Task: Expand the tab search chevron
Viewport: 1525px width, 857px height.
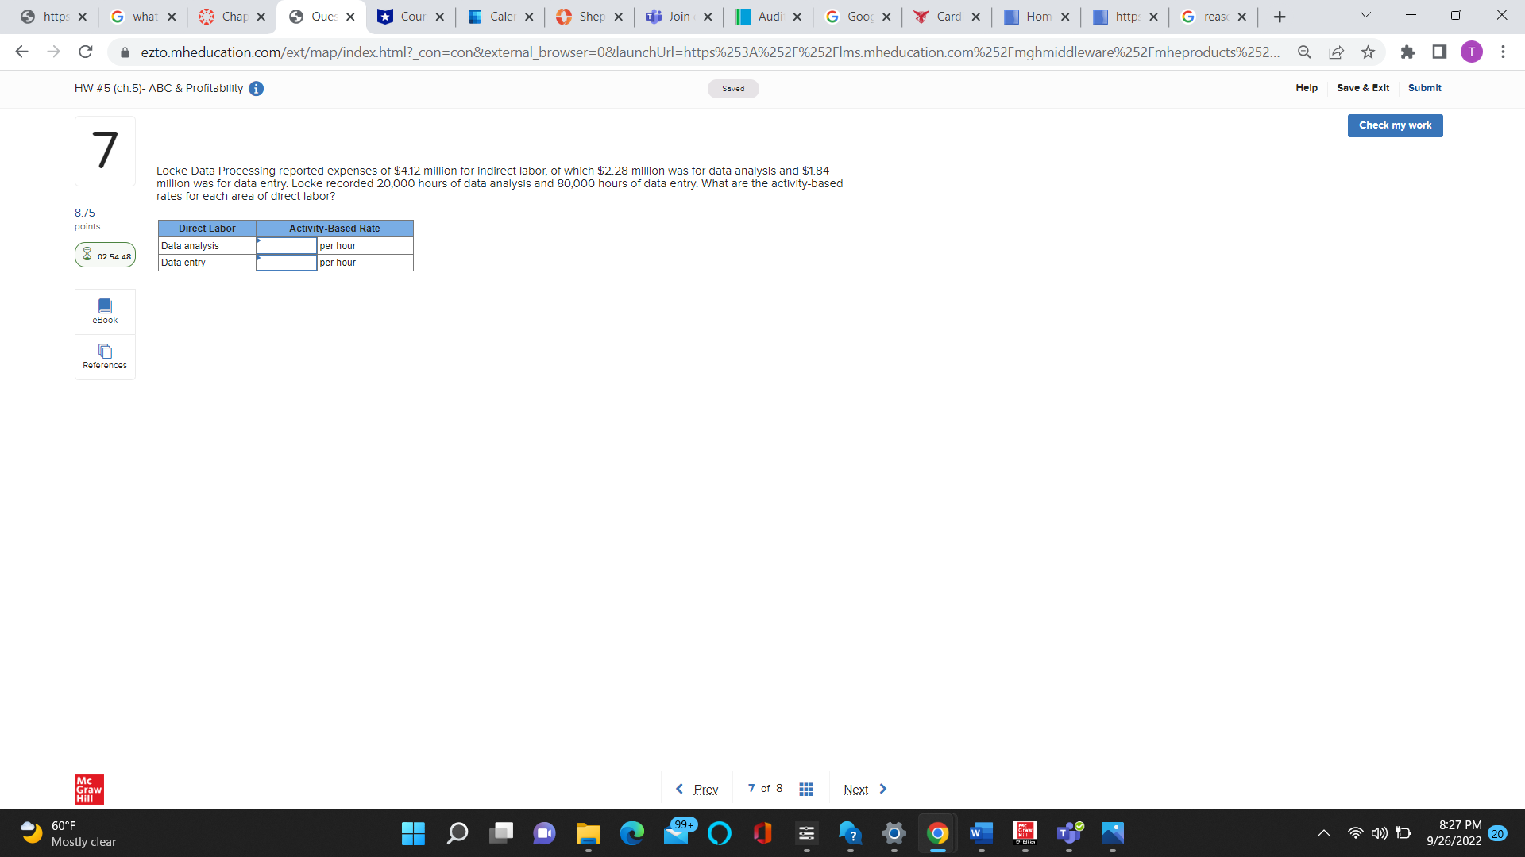Action: click(x=1365, y=16)
